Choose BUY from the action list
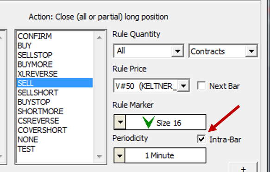This screenshot has height=172, width=270. point(55,46)
